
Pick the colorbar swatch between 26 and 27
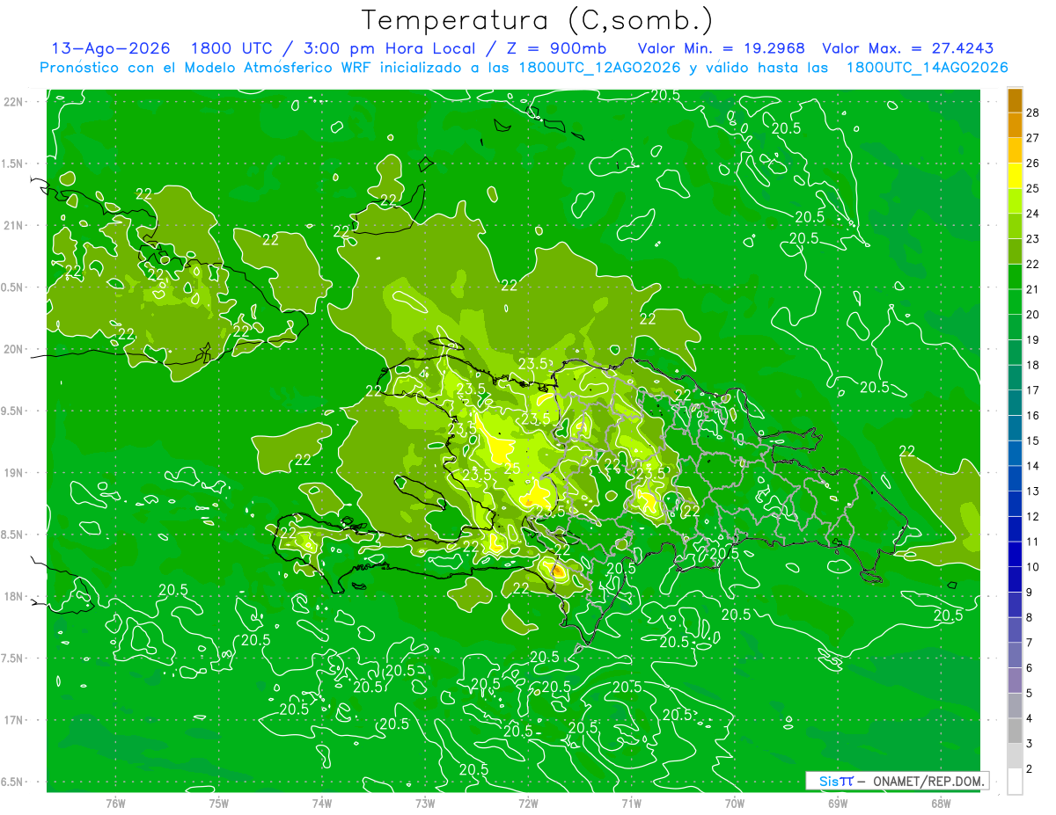[x=1015, y=150]
